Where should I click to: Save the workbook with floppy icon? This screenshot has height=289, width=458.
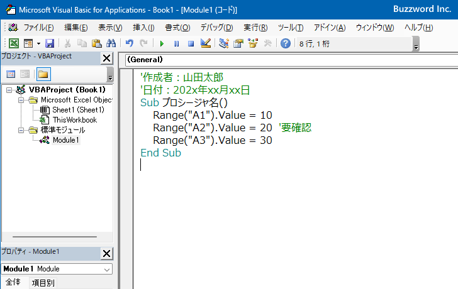[x=50, y=43]
